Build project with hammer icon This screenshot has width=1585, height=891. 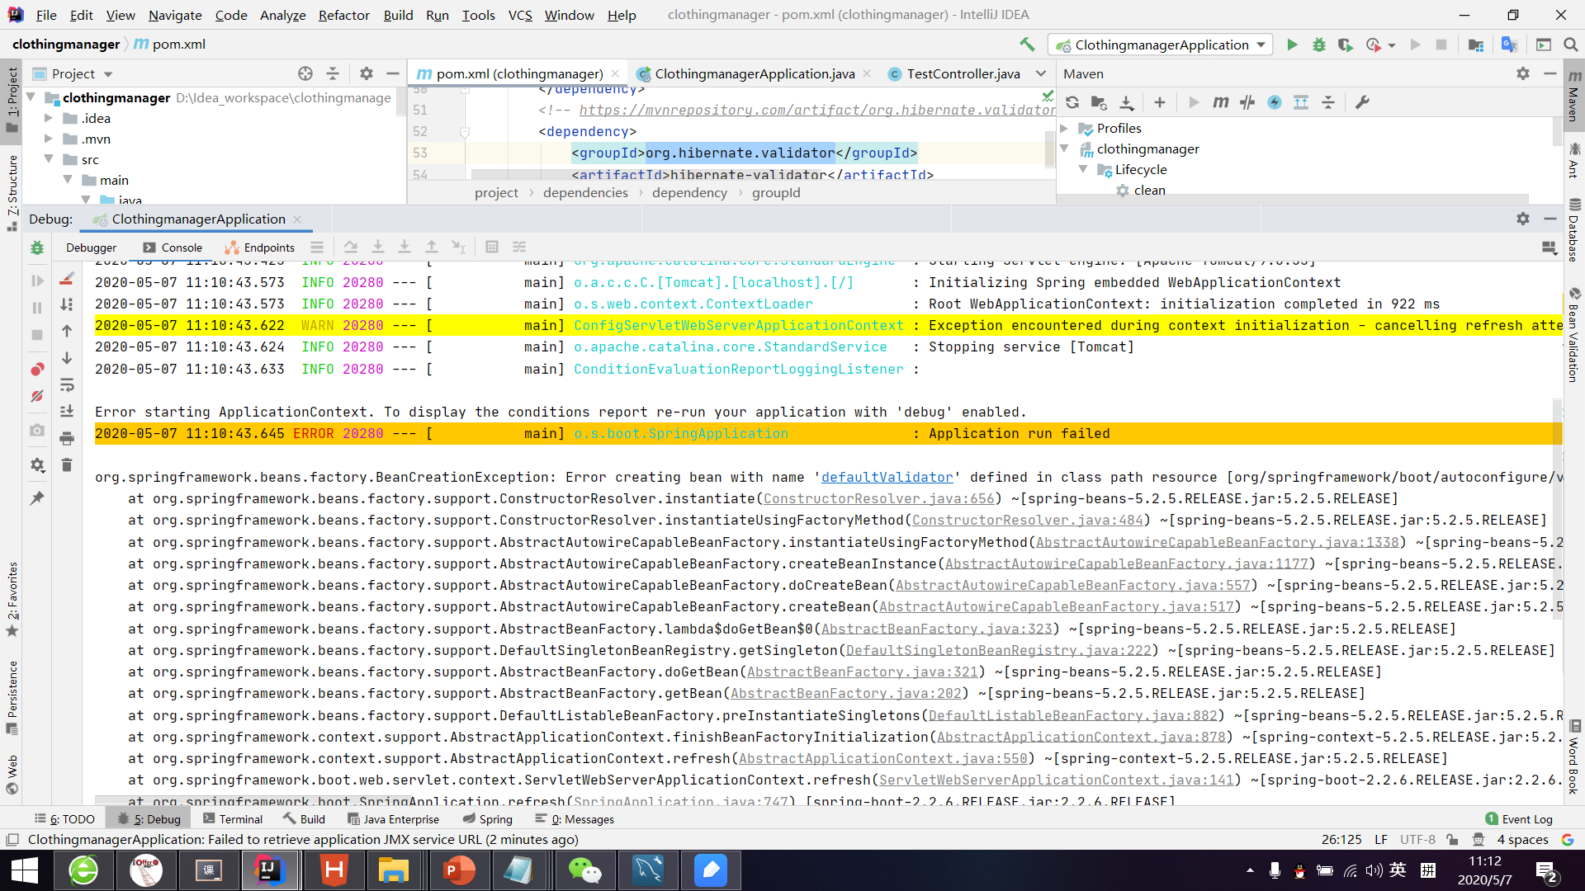[x=1027, y=45]
